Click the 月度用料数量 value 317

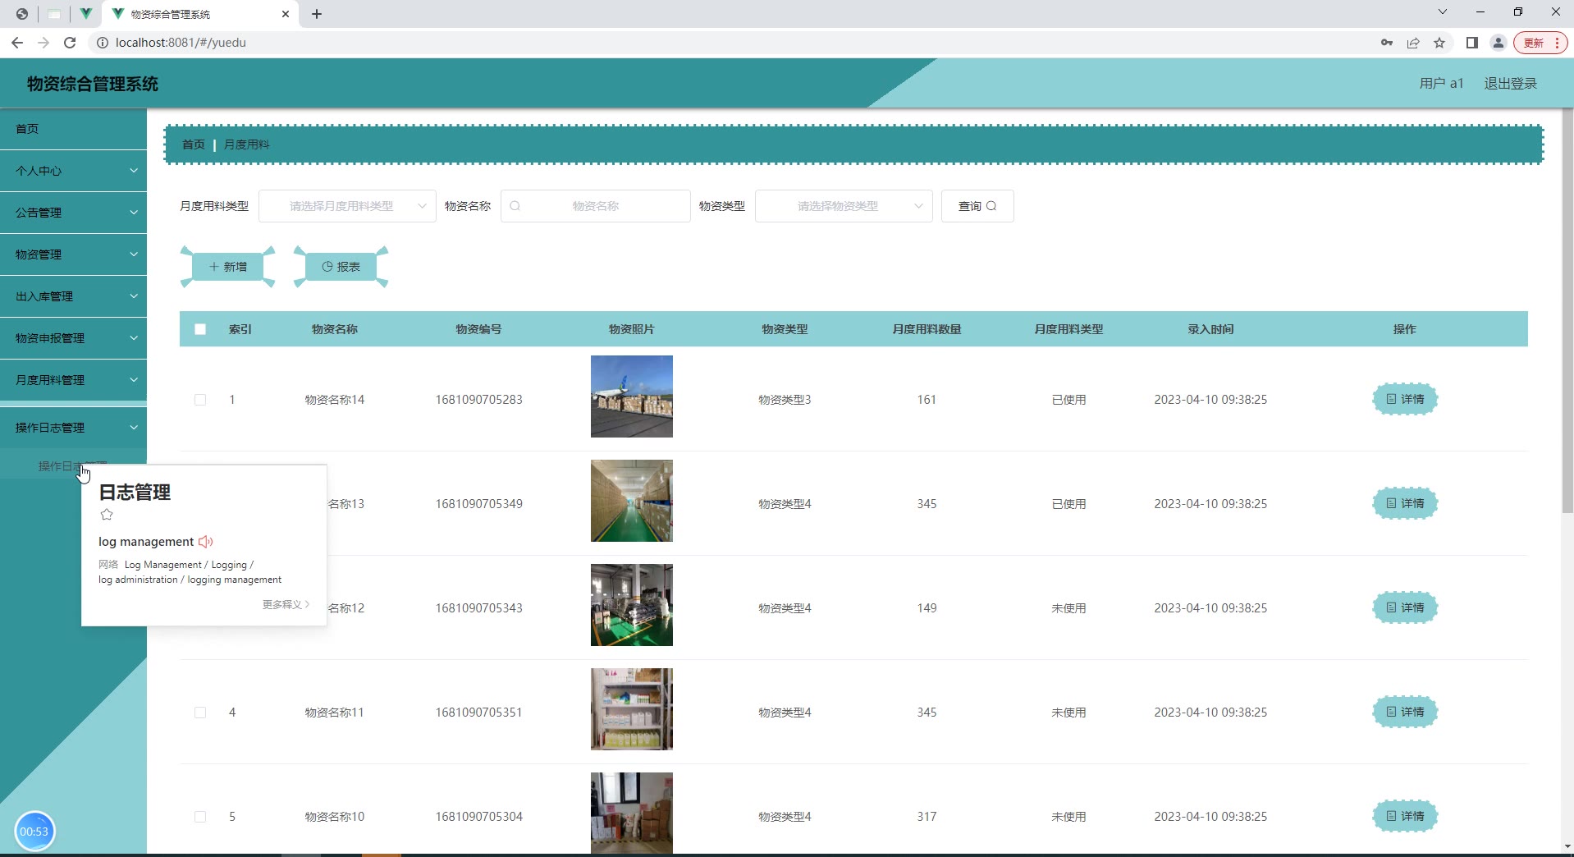tap(927, 817)
